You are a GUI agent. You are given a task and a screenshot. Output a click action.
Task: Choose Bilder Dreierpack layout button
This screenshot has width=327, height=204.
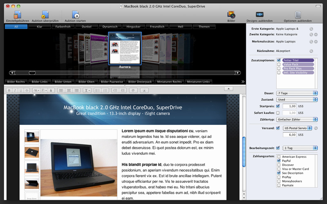click(x=140, y=82)
